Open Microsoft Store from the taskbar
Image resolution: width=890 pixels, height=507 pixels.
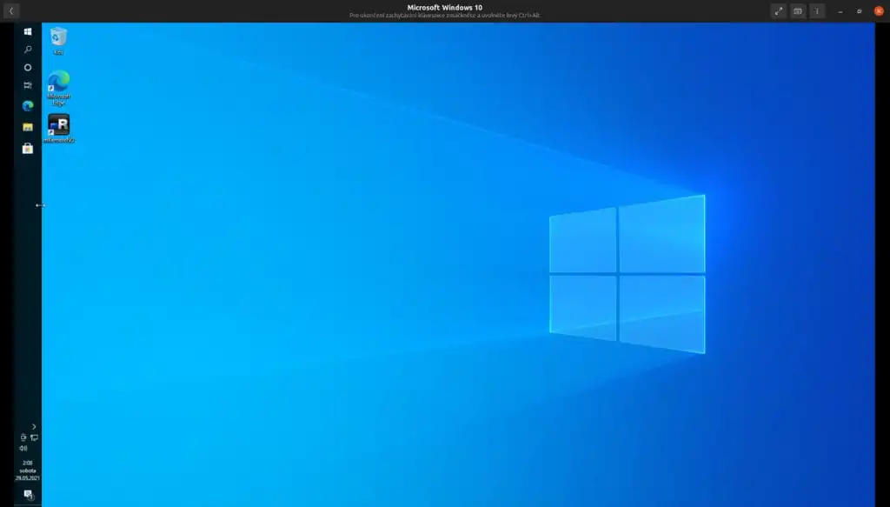tap(27, 148)
